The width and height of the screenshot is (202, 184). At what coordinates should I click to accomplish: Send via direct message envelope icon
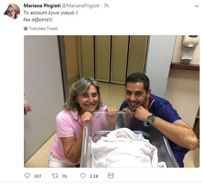click(111, 176)
